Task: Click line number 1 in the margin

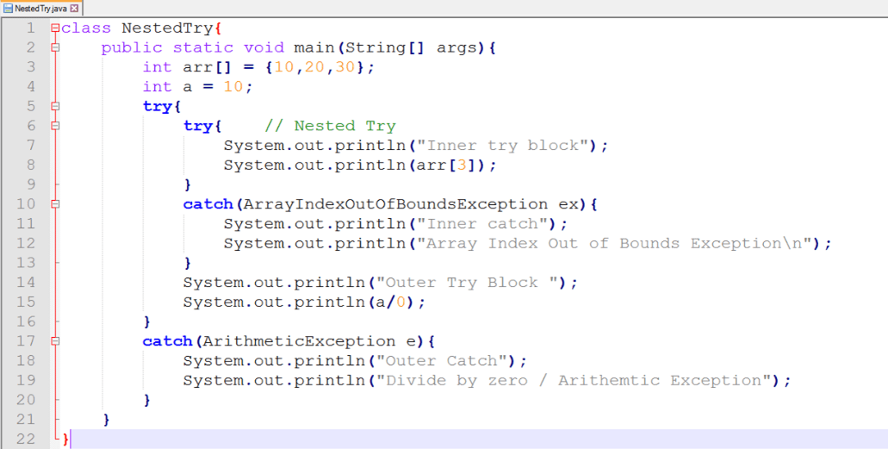Action: tap(30, 28)
